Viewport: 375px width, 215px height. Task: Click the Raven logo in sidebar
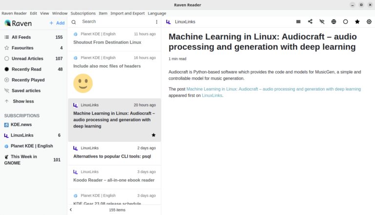[18, 23]
